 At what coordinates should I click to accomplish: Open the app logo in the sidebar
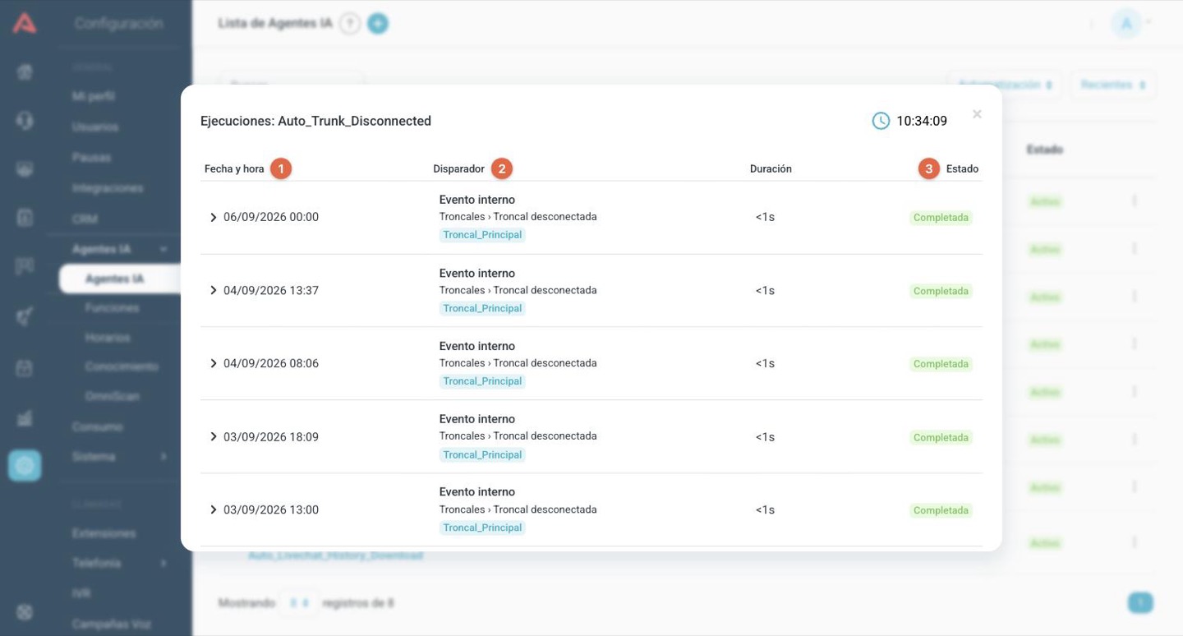point(25,23)
